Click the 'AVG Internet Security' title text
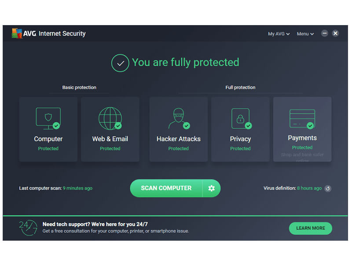The height and width of the screenshot is (264, 352). 54,33
